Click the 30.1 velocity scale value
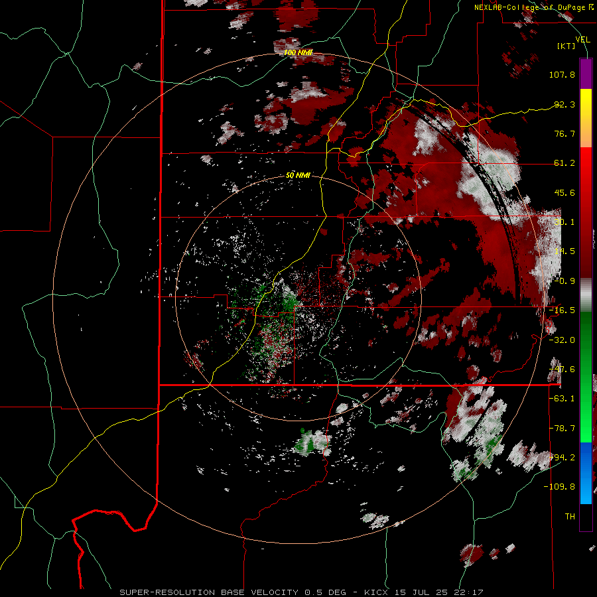The height and width of the screenshot is (597, 597). coord(564,222)
